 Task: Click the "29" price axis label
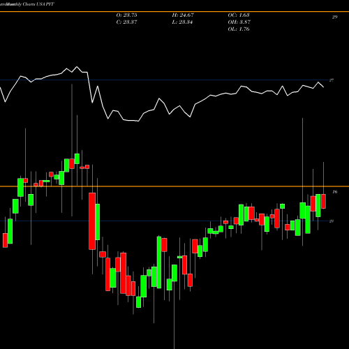coord(334,17)
